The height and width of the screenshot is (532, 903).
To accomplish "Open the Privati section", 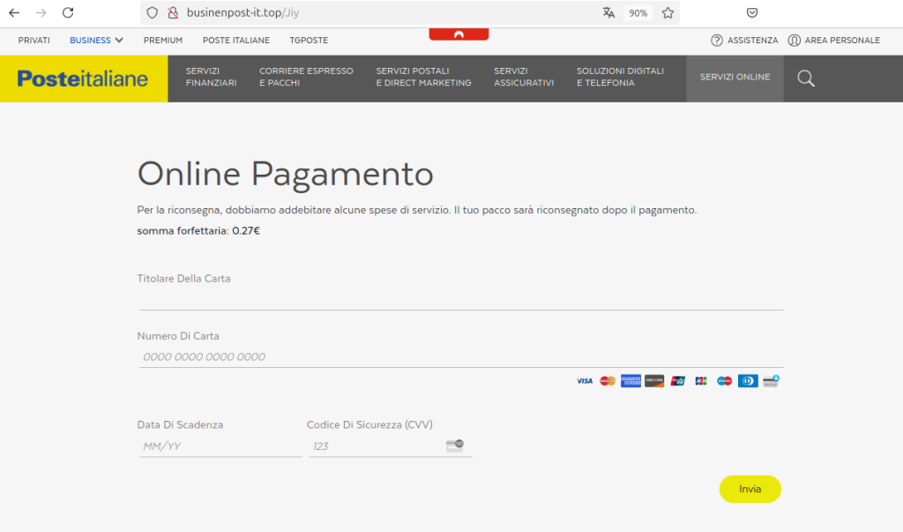I will pos(34,41).
